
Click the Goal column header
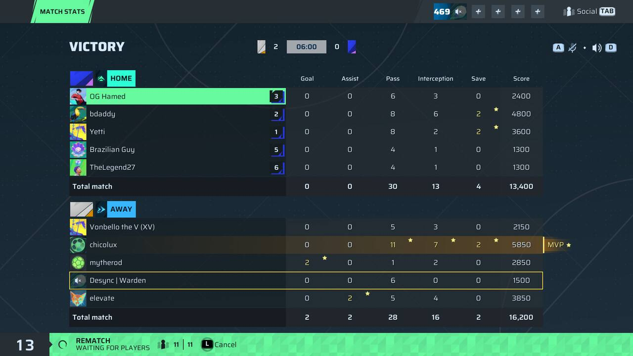[307, 79]
